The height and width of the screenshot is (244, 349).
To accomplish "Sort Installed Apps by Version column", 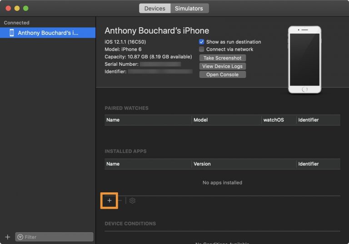I will 244,164.
